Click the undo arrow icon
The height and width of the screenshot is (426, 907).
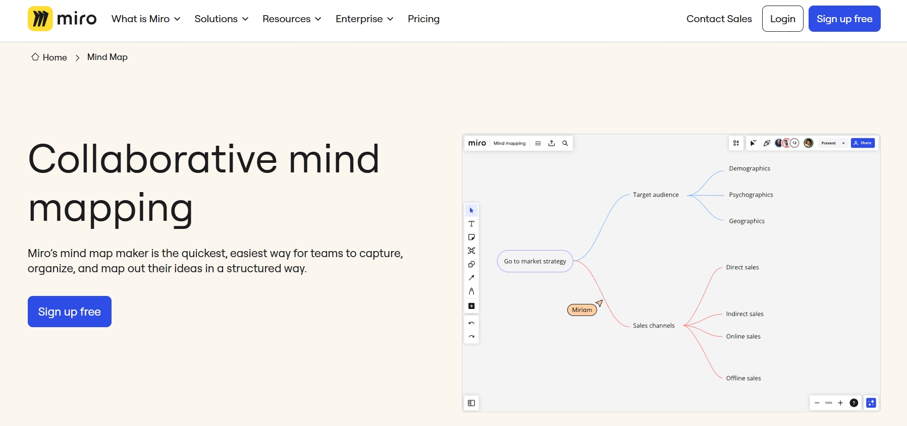point(471,323)
